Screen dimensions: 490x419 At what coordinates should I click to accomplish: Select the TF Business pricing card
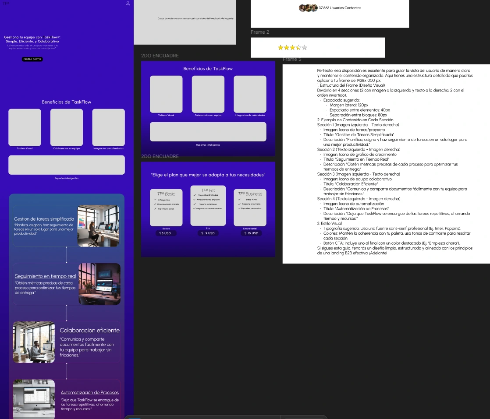(x=250, y=208)
